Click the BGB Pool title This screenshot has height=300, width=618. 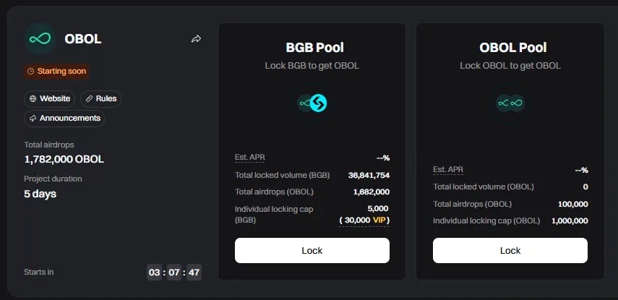pos(312,48)
